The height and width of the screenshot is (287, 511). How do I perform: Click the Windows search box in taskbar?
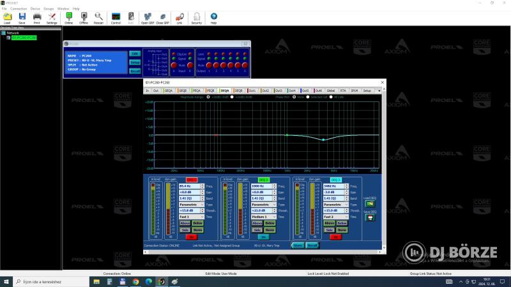point(51,282)
